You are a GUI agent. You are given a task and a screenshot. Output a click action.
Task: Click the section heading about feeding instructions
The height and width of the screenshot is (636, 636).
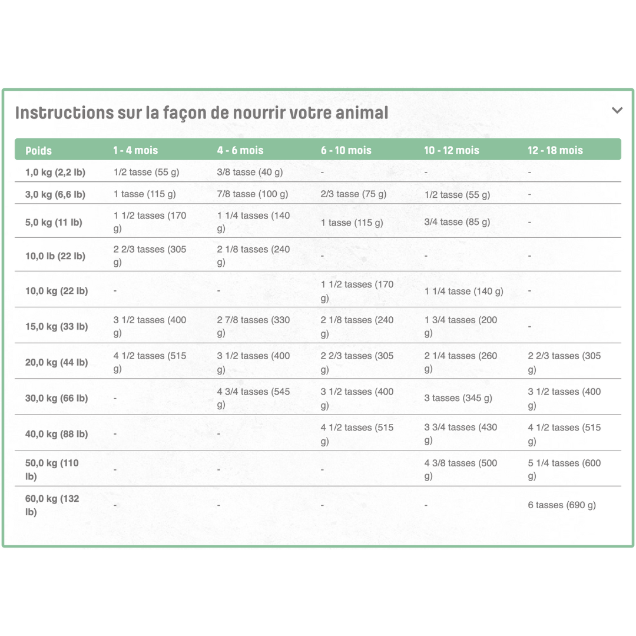(x=201, y=112)
